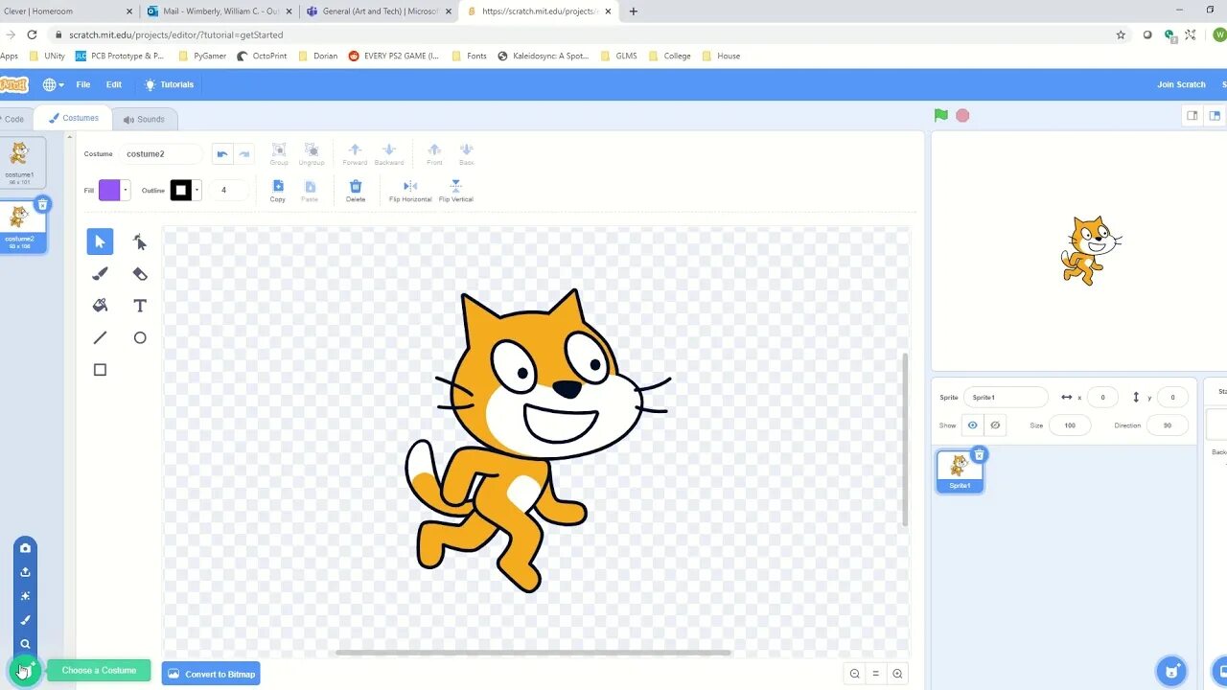Delete costume2 with its trash icon
The height and width of the screenshot is (690, 1227).
(x=42, y=204)
